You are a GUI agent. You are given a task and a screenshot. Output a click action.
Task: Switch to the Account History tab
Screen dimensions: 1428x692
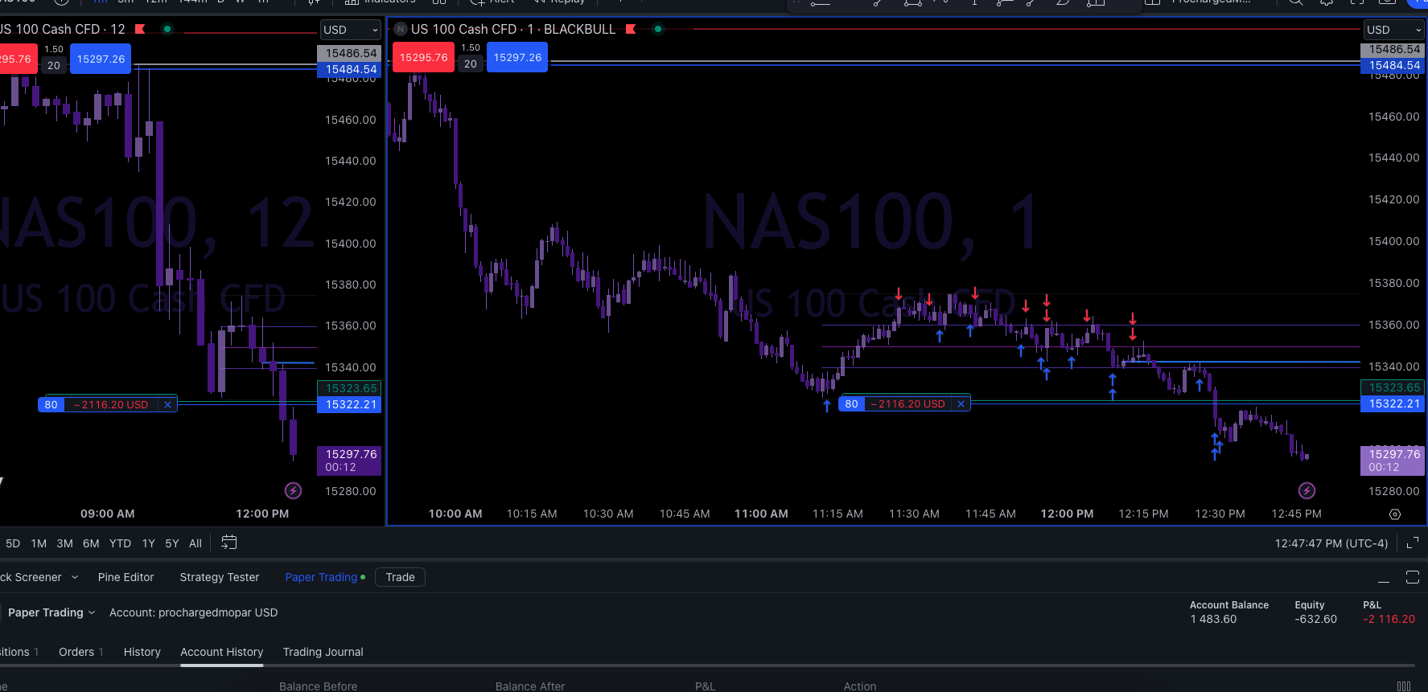[222, 652]
